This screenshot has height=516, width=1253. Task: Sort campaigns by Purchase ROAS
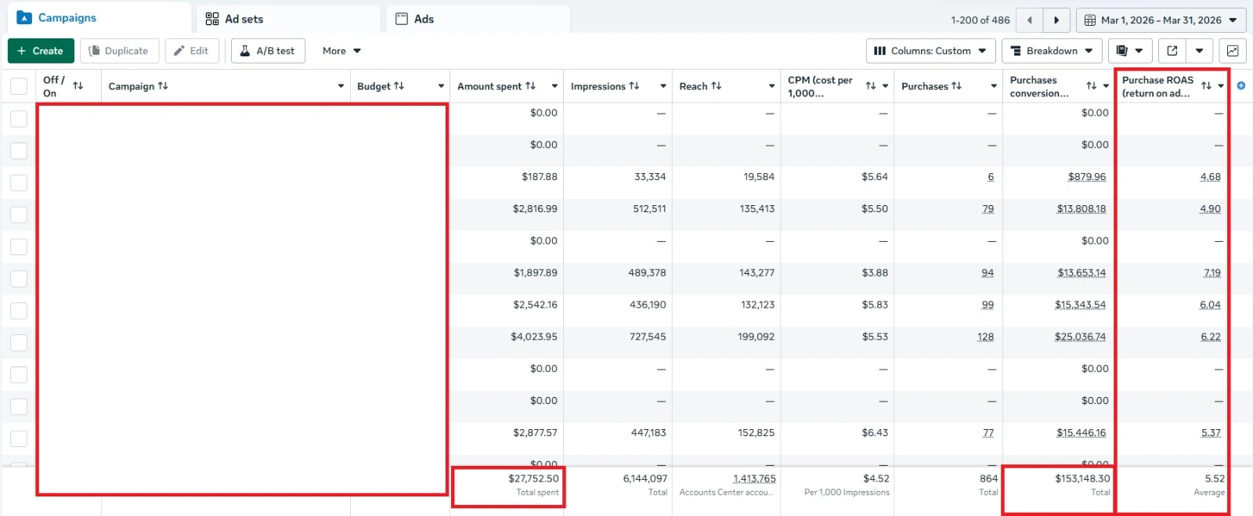pyautogui.click(x=1206, y=86)
